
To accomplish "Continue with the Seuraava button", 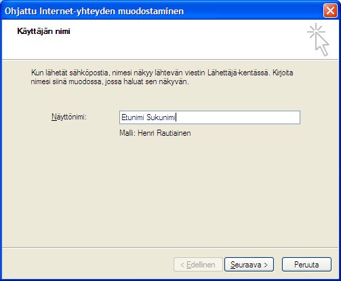I will (x=249, y=265).
